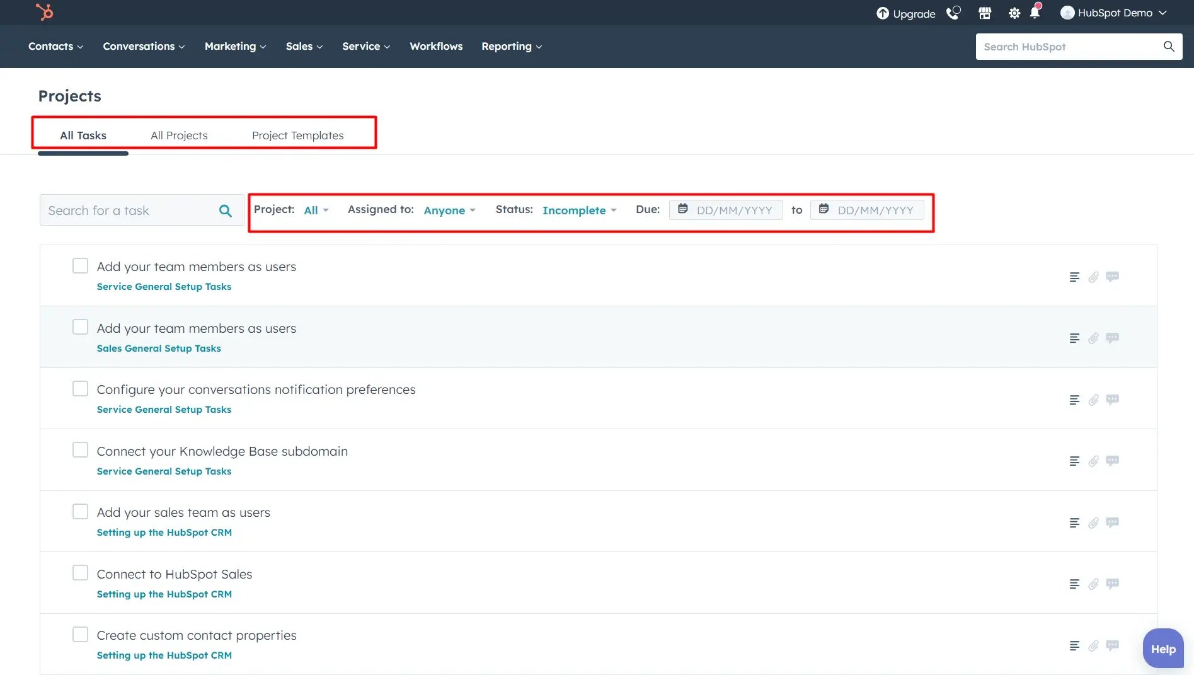The width and height of the screenshot is (1194, 675).
Task: Open comments icon for Sales 'Add your team members'
Action: 1113,338
